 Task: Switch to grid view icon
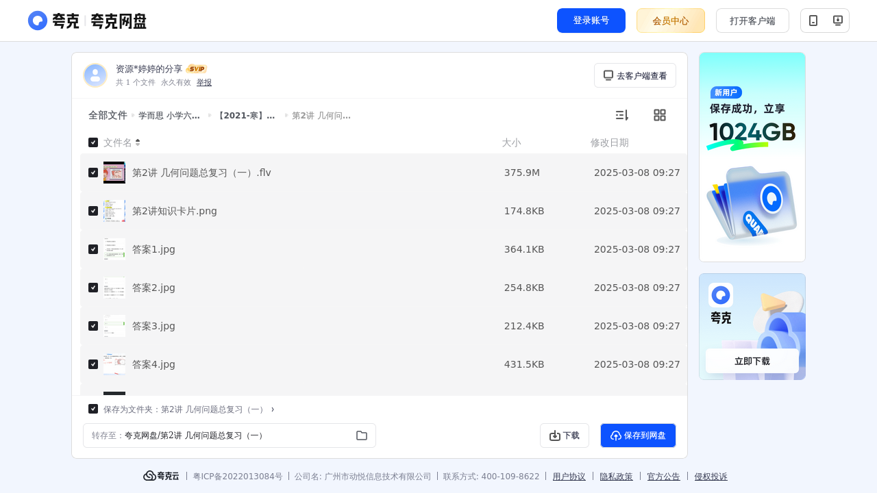(x=660, y=115)
